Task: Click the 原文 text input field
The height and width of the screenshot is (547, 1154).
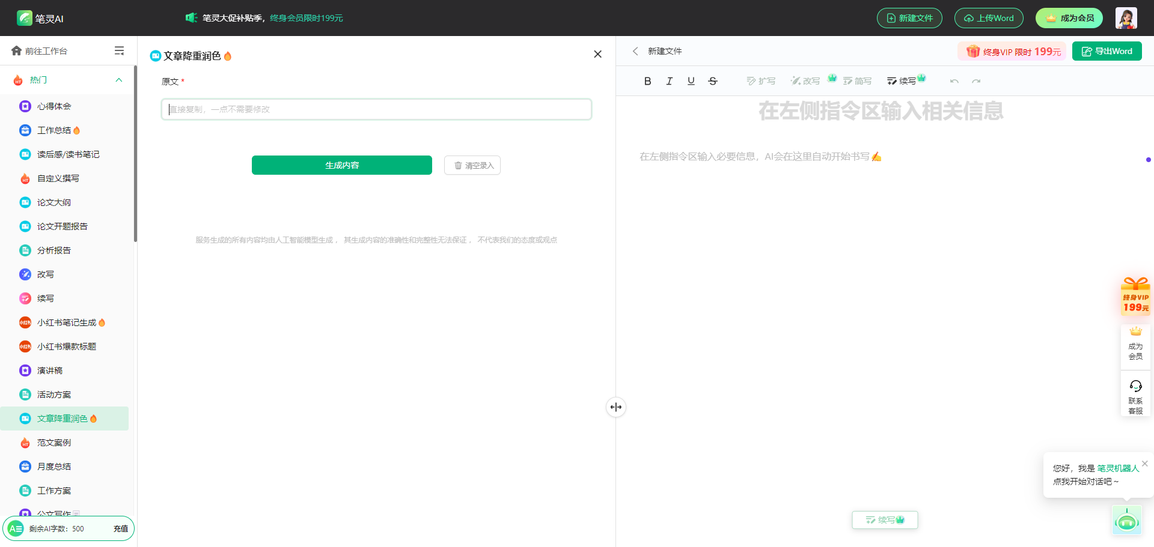Action: 376,109
